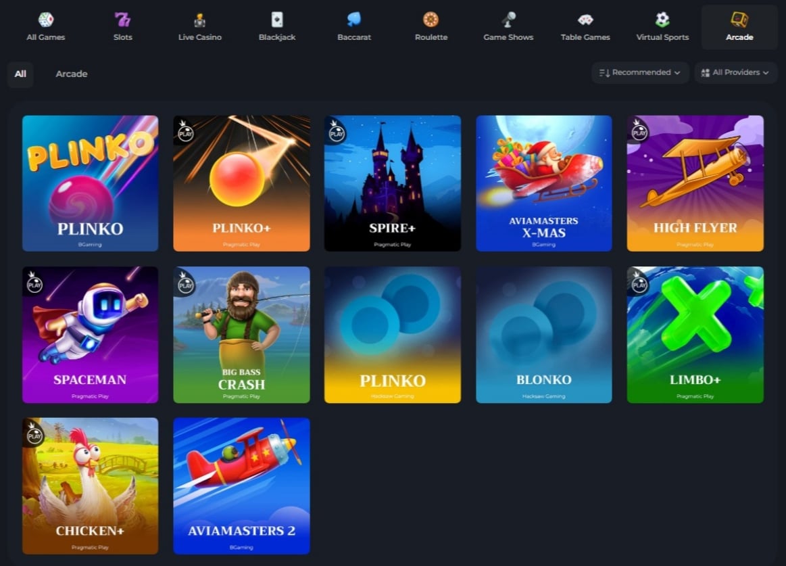Open the Chicken+ game tile
786x566 pixels.
click(x=91, y=486)
